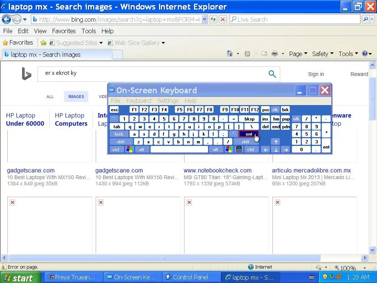377x283 pixels.
Task: Open the Favorites star button
Action: coord(18,43)
